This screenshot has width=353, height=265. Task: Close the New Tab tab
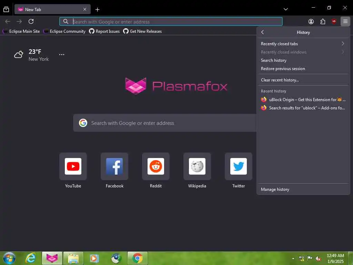click(85, 9)
